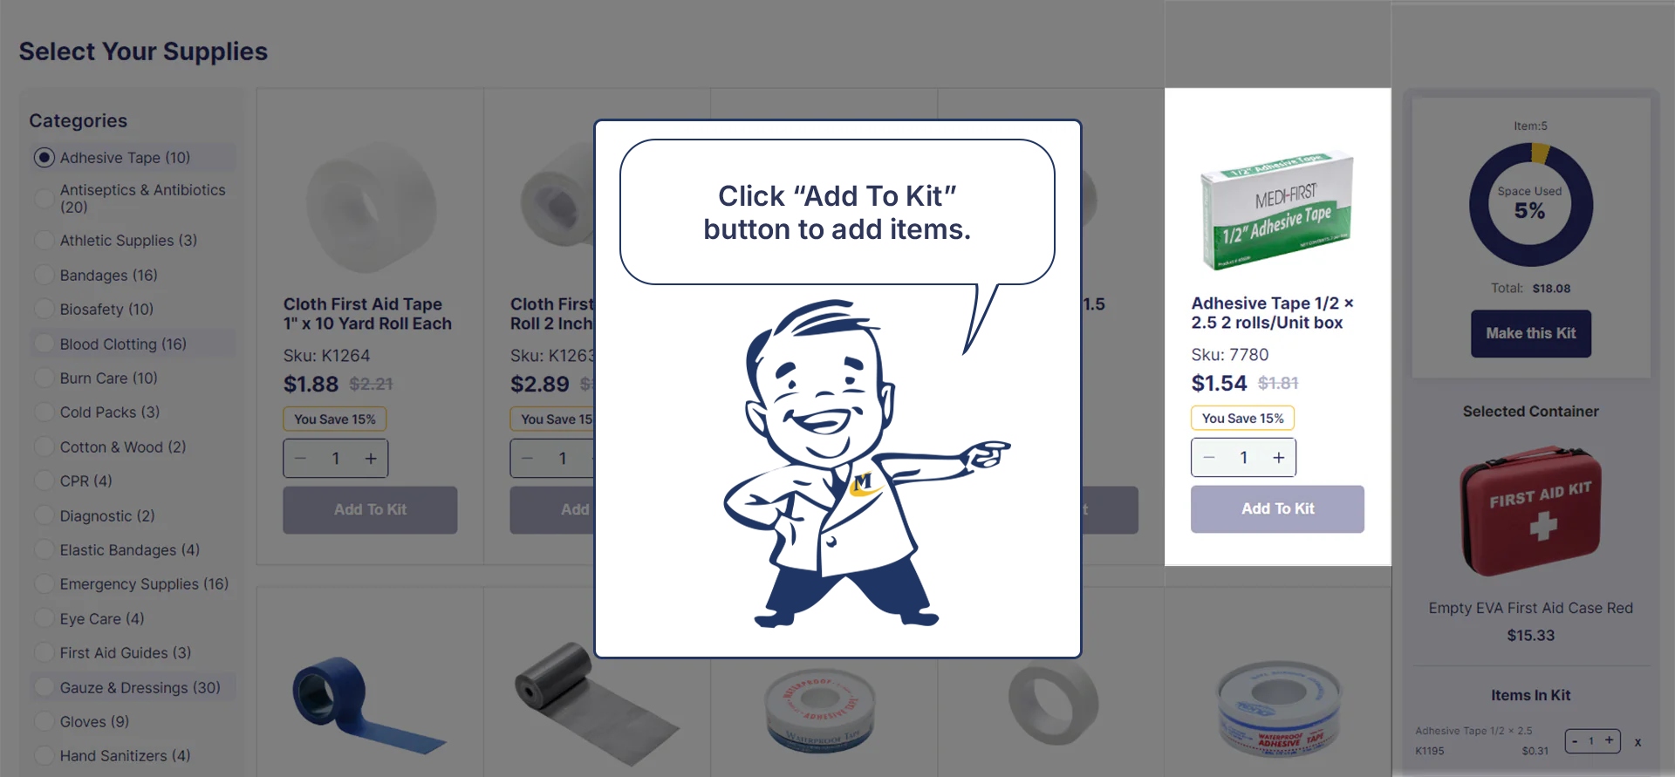1675x777 pixels.
Task: Choose the Burn Care (10) category
Action: pyautogui.click(x=108, y=378)
